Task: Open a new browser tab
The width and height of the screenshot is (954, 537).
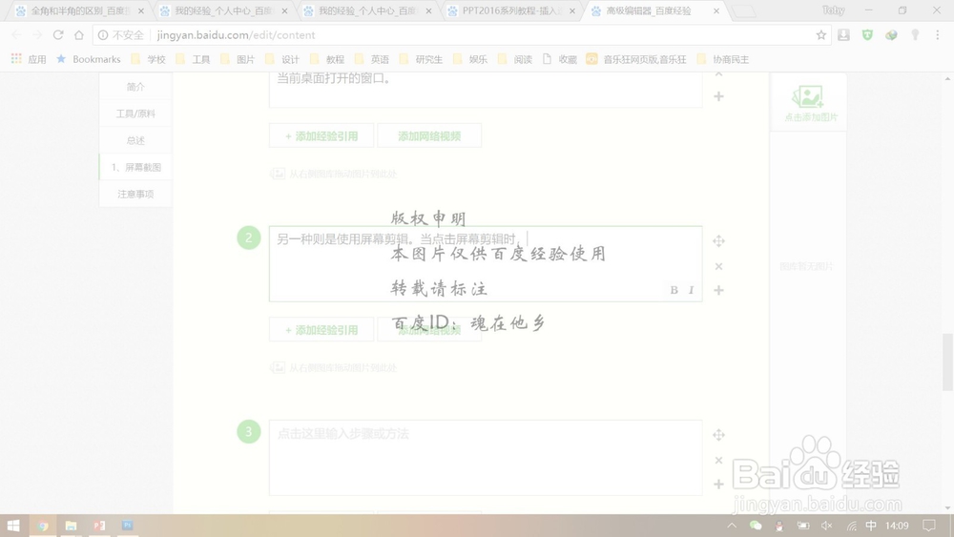Action: (743, 10)
